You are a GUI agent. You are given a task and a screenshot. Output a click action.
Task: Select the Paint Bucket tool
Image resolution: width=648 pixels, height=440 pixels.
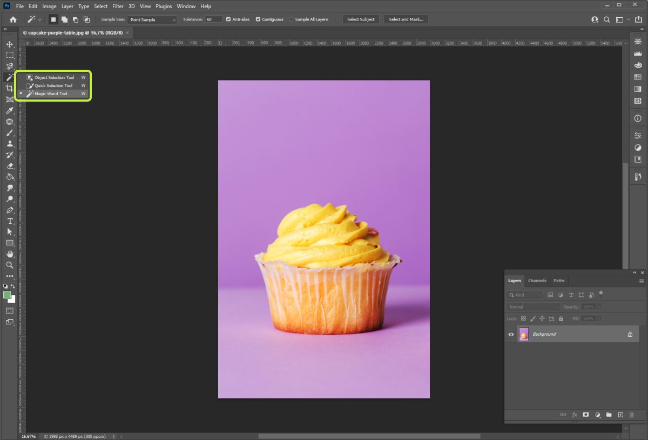(x=9, y=177)
